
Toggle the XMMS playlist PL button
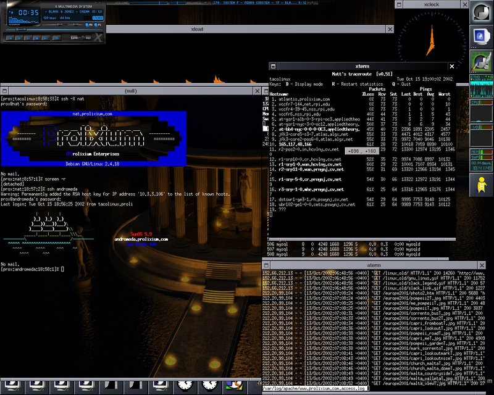pos(95,25)
